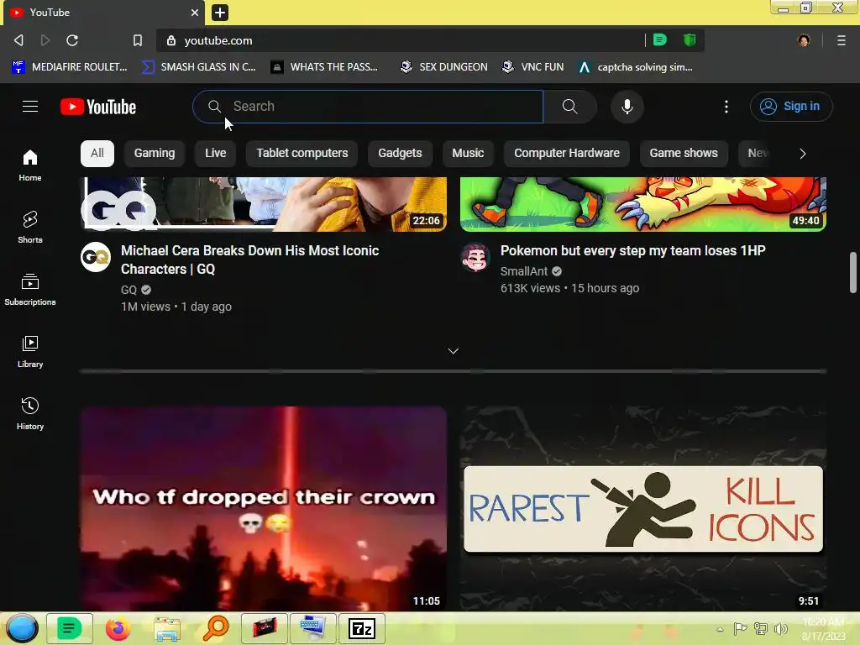Select the Tablet computers chip
The image size is (860, 645).
[x=302, y=153]
